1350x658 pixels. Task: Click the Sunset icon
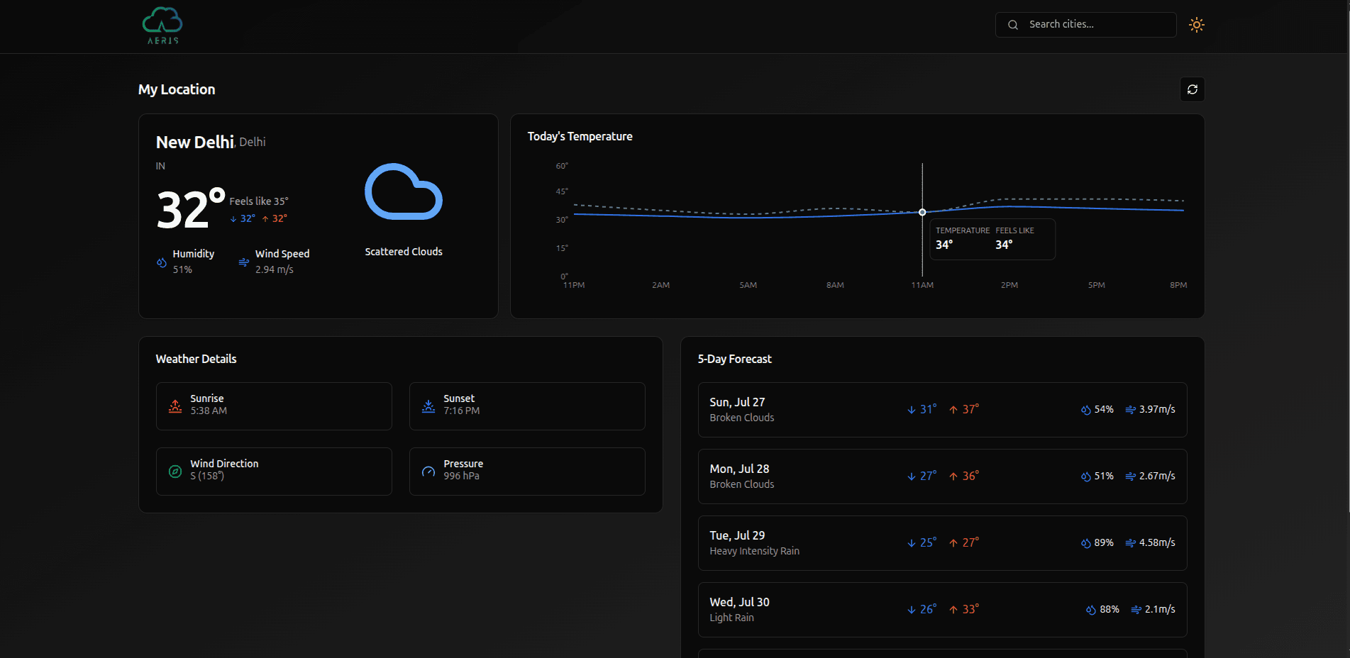pos(428,406)
